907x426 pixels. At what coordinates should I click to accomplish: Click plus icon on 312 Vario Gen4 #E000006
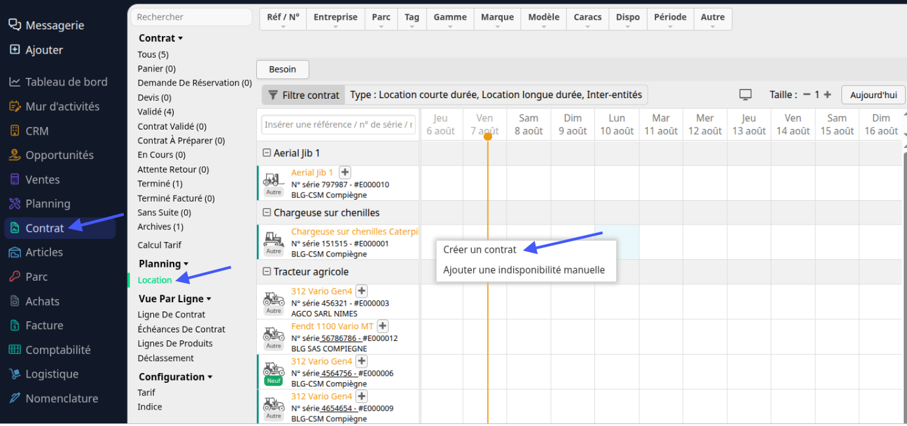[361, 361]
